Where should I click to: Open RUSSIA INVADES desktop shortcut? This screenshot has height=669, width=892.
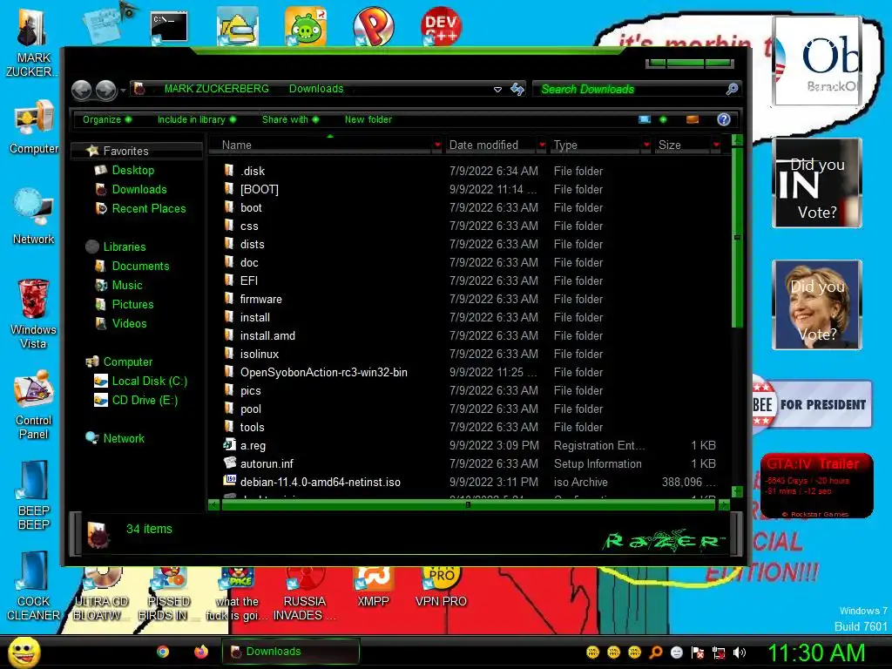(304, 594)
